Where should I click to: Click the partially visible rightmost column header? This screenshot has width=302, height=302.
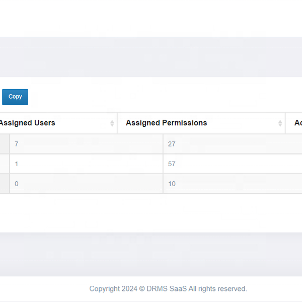tap(297, 123)
